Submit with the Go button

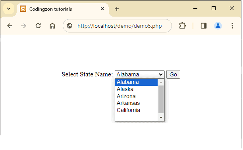[x=173, y=74]
